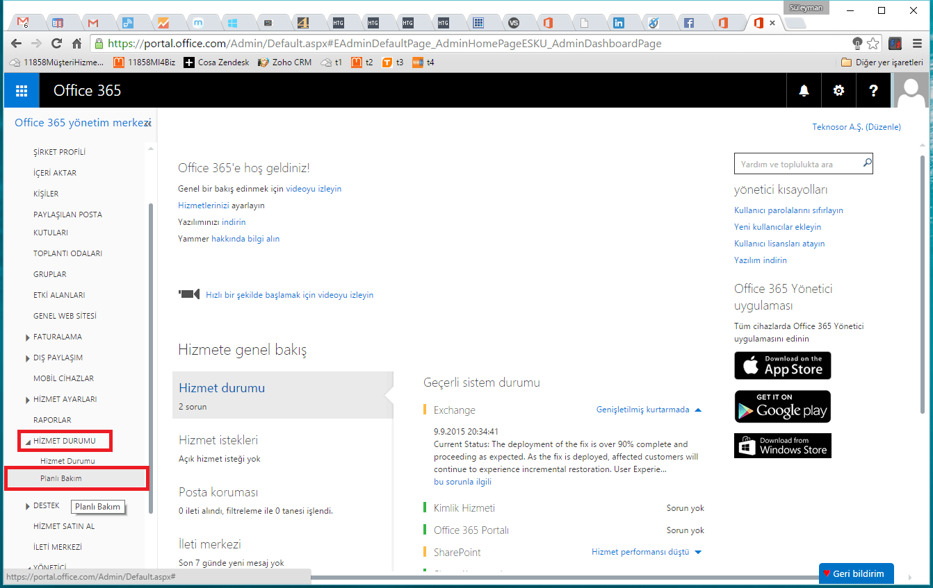Click the Geri bildirim button
The image size is (933, 588).
[x=856, y=573]
